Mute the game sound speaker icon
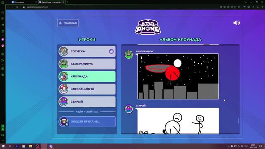This screenshot has width=265, height=149. [236, 23]
